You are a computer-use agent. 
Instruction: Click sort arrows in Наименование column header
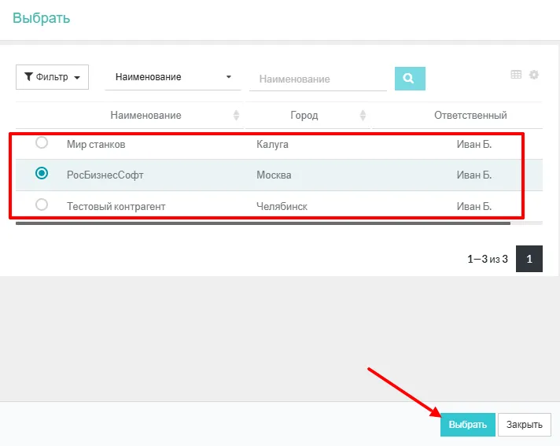pos(237,116)
